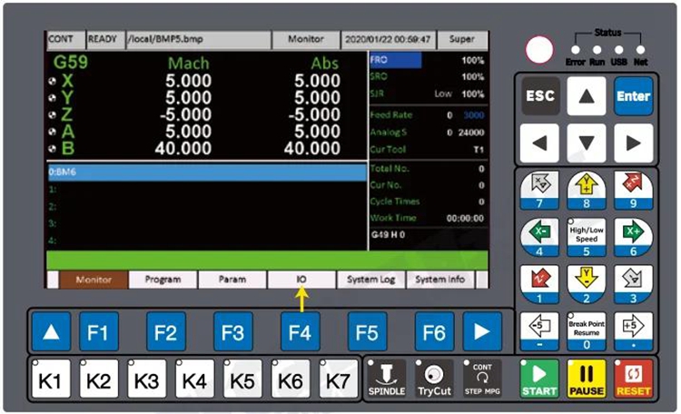This screenshot has height=414, width=681.
Task: Open the System Log tab
Action: tap(370, 280)
